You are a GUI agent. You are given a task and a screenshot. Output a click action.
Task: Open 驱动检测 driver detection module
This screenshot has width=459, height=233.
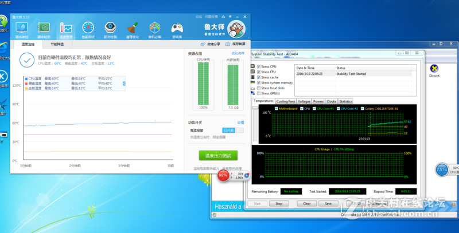coord(110,30)
